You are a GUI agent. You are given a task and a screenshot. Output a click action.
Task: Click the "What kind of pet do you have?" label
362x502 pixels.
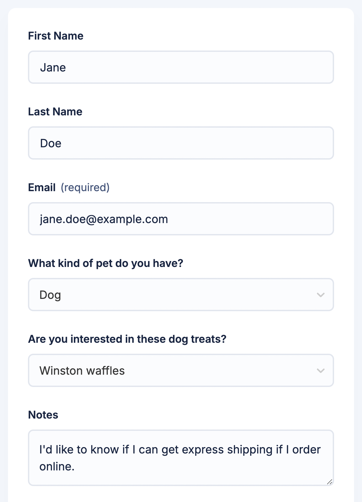coord(106,263)
